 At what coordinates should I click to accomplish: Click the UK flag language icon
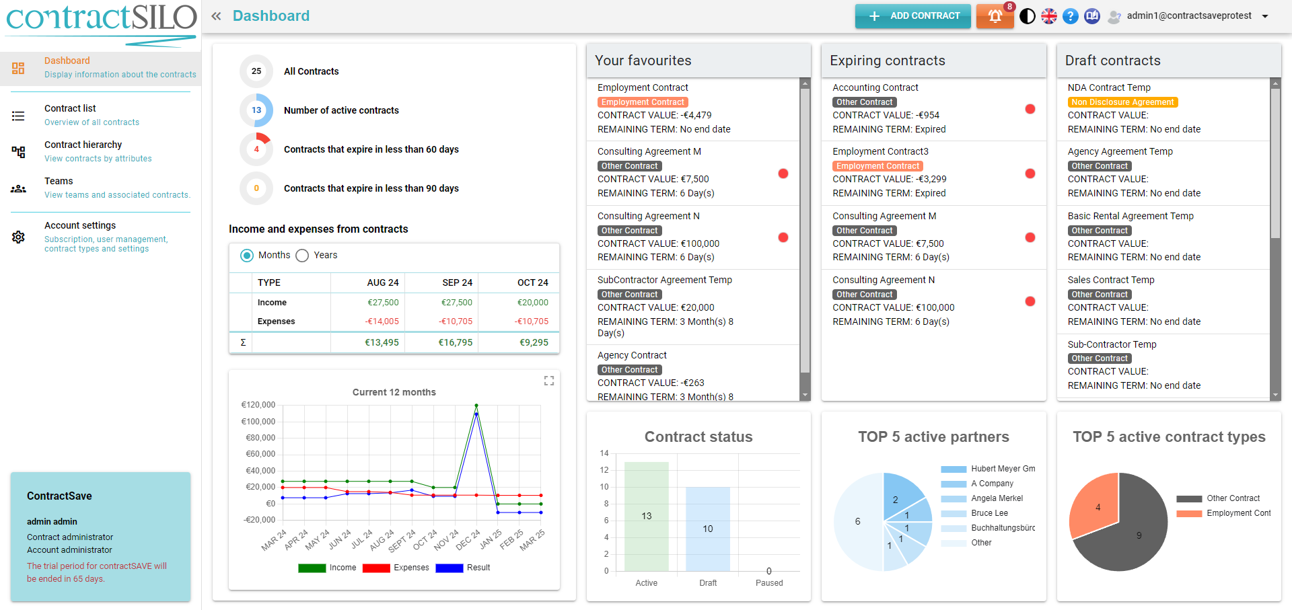click(1048, 16)
